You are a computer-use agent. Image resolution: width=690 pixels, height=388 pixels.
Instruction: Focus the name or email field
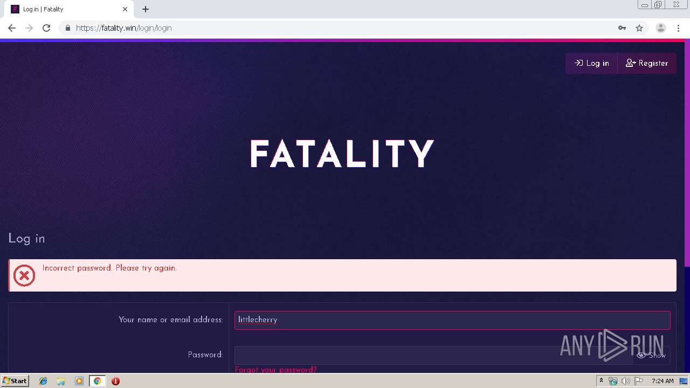452,320
